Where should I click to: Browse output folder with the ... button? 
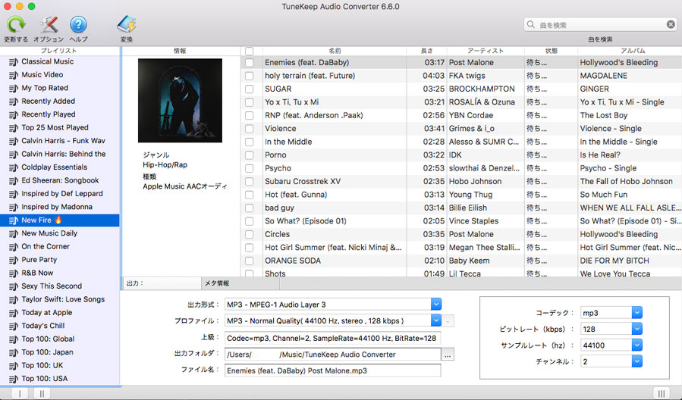(448, 355)
